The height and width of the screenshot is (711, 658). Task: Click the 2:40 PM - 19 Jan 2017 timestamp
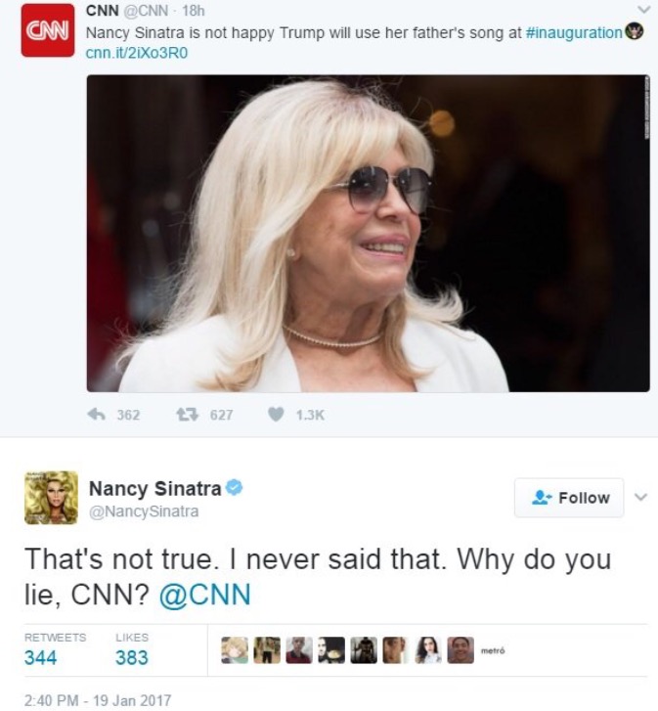pyautogui.click(x=98, y=699)
